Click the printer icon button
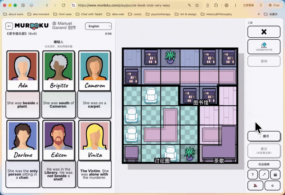The width and height of the screenshot is (285, 195). 275,175
